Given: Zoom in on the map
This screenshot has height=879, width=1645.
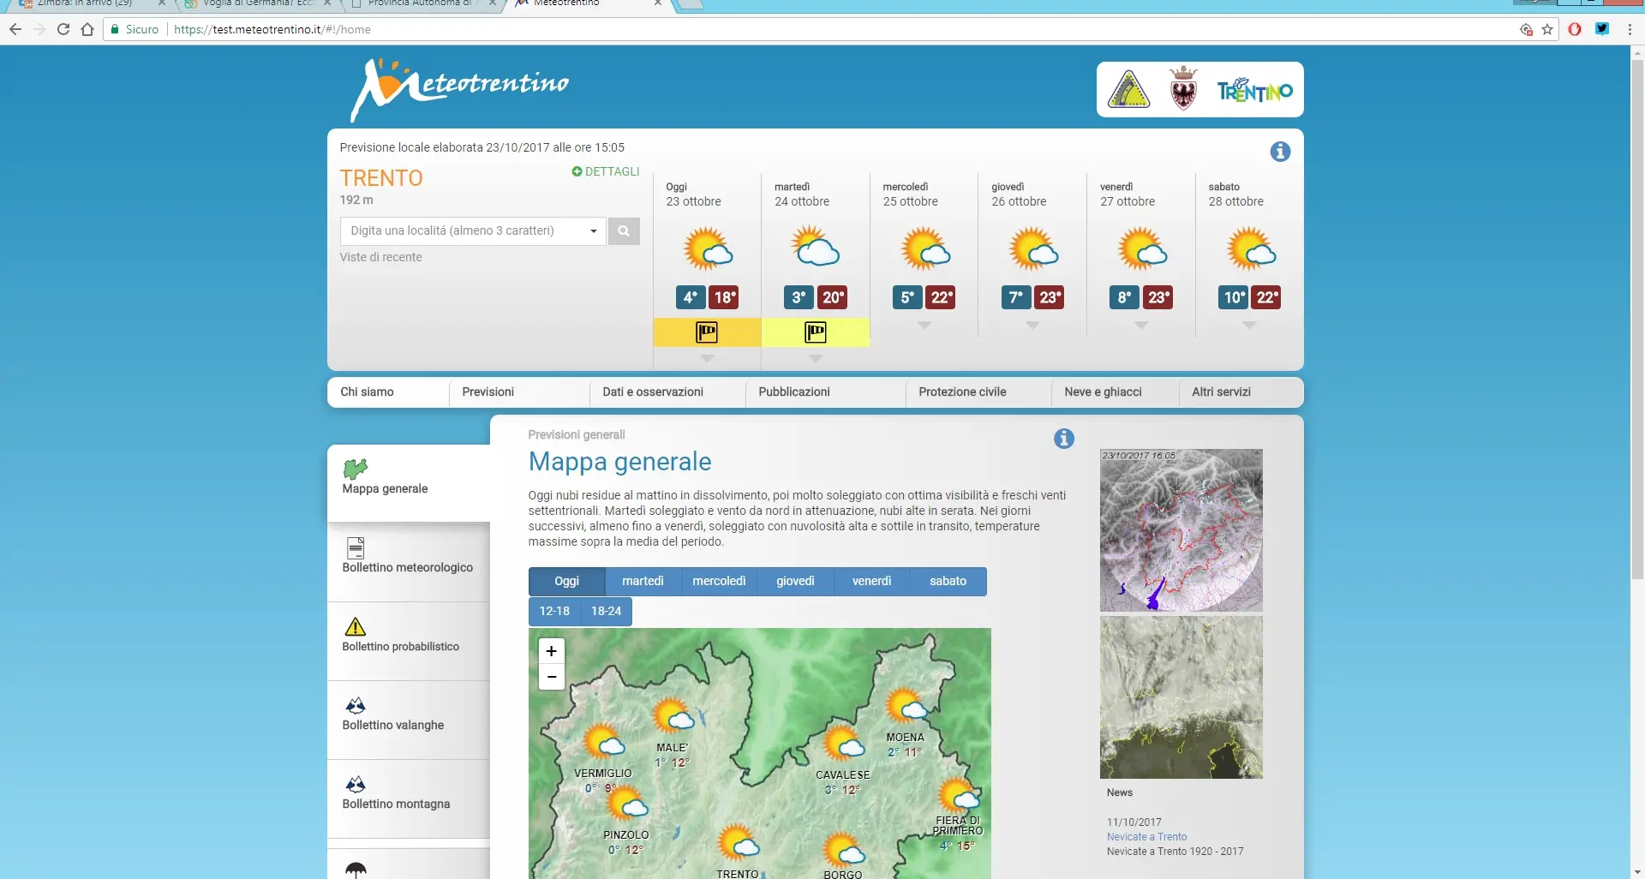Looking at the screenshot, I should (x=552, y=651).
